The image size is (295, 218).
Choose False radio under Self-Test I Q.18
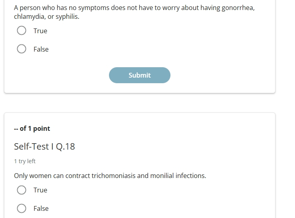coord(22,208)
